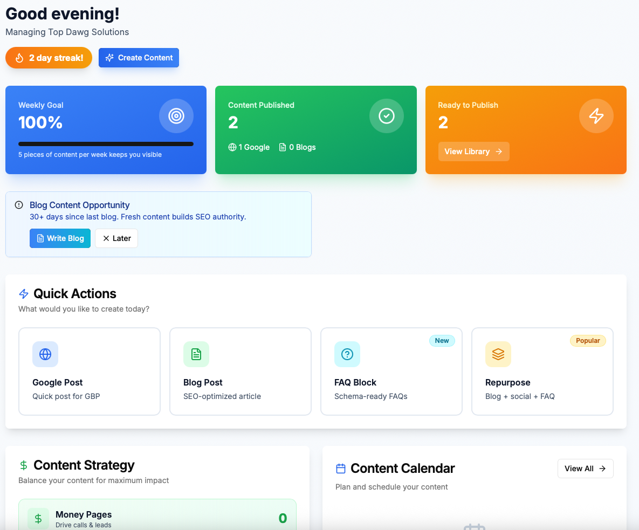Click the '0 Blogs' published count
The width and height of the screenshot is (639, 530).
(298, 148)
